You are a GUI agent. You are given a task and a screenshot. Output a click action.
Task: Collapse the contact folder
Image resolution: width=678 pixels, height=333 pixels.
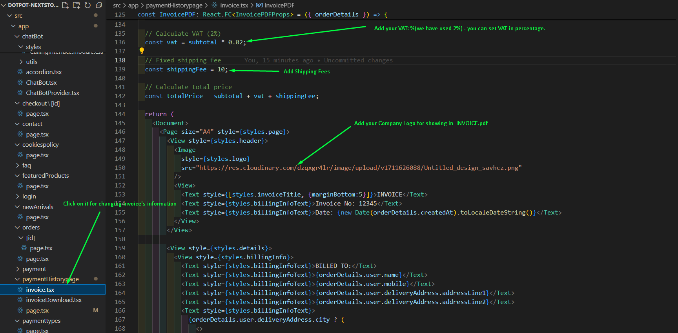(x=17, y=124)
